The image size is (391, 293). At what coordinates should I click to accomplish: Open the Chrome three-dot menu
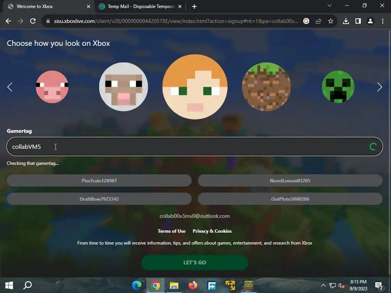[x=383, y=21]
